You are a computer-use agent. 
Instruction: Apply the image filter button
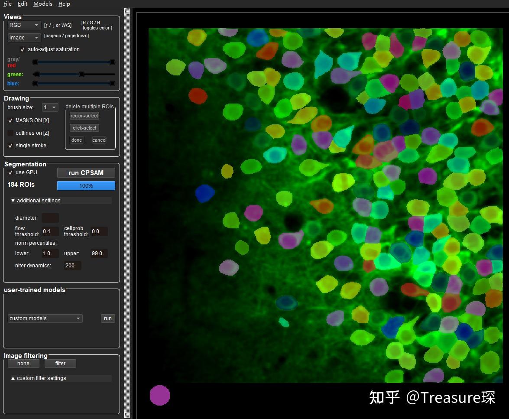tap(60, 364)
